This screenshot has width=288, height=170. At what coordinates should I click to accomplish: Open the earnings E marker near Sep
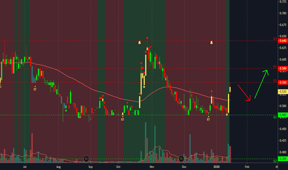[86, 159]
